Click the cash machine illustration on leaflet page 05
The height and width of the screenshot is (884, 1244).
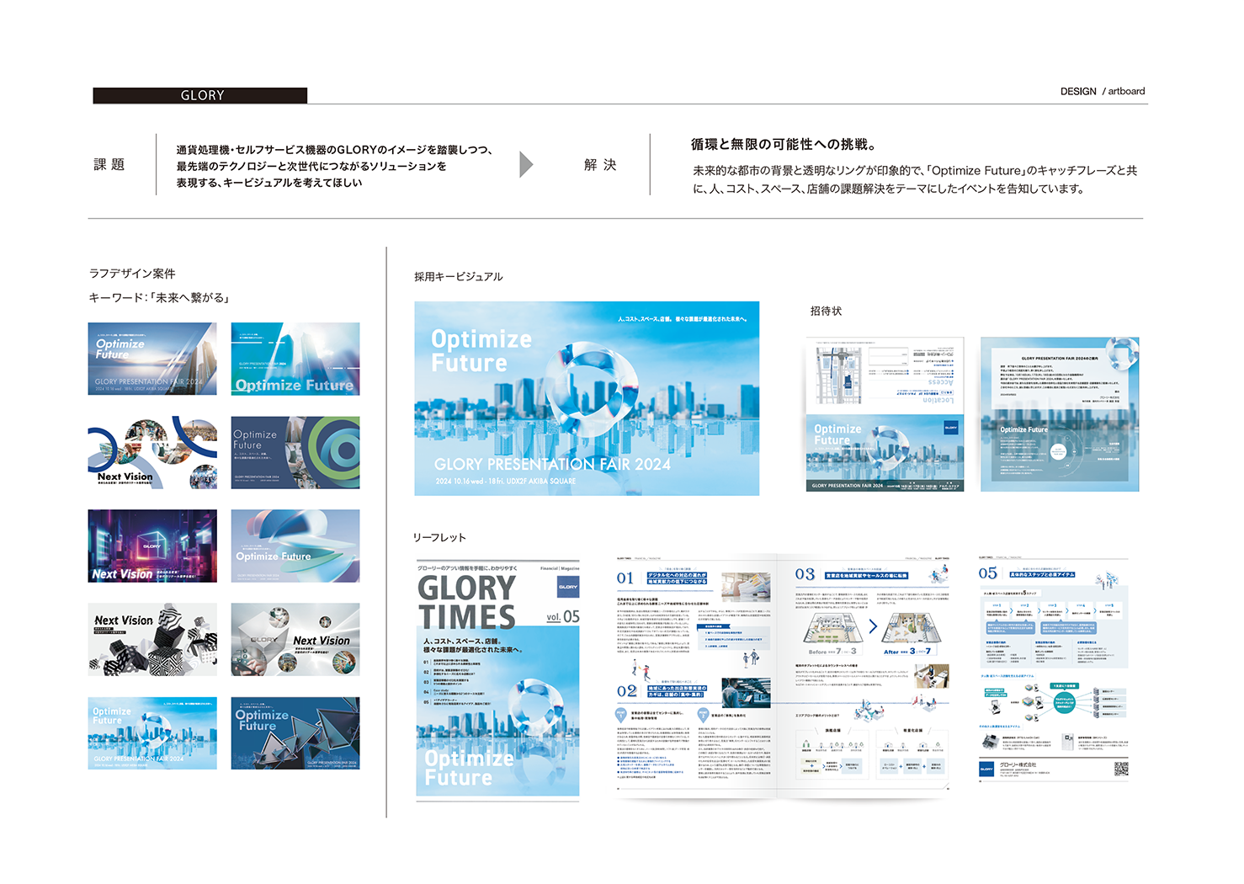991,742
